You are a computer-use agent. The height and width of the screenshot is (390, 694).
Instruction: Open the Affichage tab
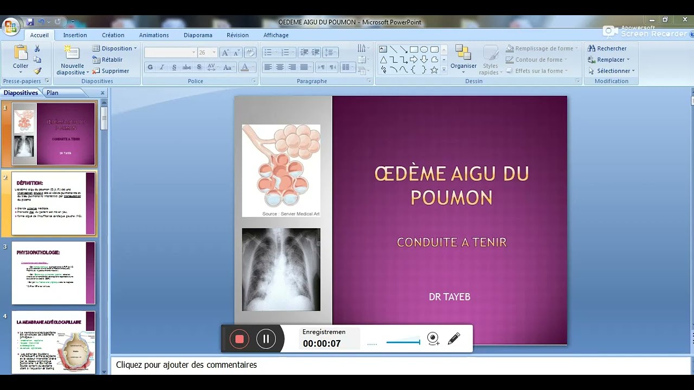pos(276,35)
